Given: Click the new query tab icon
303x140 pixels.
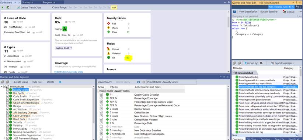Looking at the screenshot, I should pos(298,7).
